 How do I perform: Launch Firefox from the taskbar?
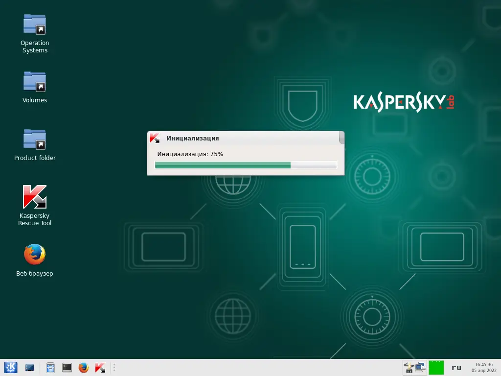pyautogui.click(x=83, y=368)
